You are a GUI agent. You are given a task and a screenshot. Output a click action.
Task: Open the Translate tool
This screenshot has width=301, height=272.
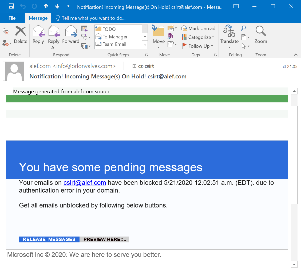click(229, 36)
